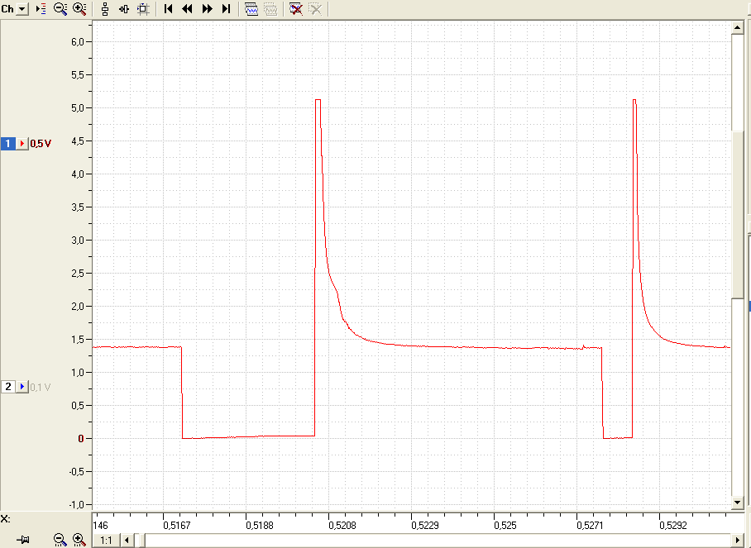
Task: Click the vertical scrollbar up arrow
Action: point(737,27)
